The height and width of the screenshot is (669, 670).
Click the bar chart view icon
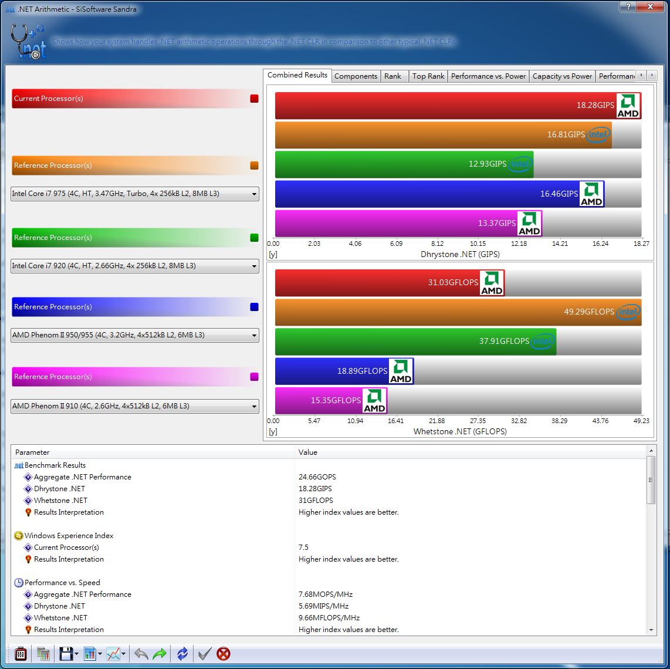tap(90, 653)
